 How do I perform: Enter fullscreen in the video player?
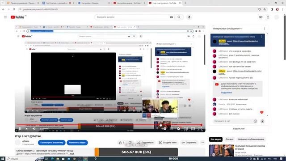tap(200, 129)
